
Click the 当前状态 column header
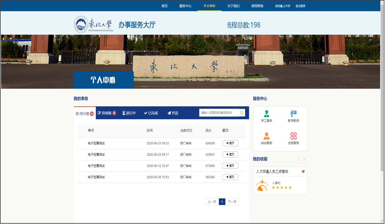tap(186, 131)
